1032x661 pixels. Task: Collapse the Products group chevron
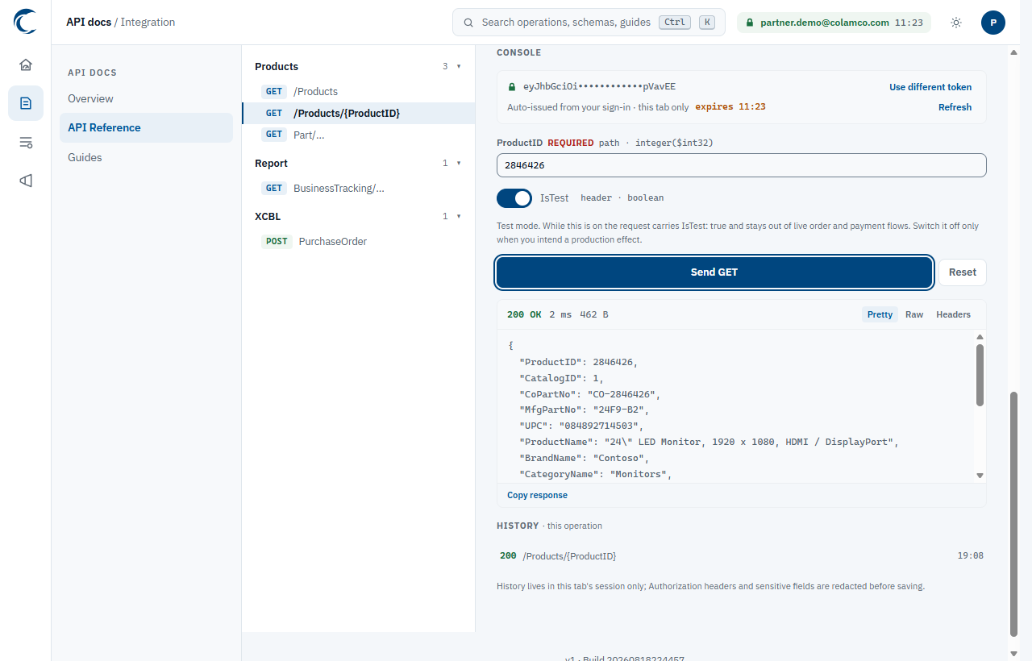459,67
